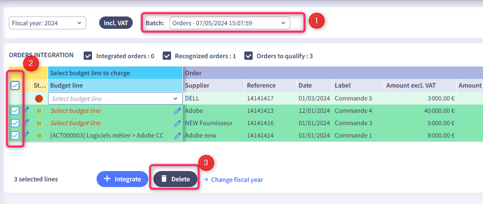Click the St... status column header
483x204 pixels.
pos(39,86)
